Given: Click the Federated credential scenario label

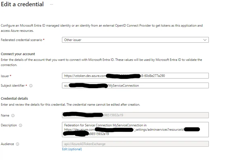Looking at the screenshot, I should 21,40.
